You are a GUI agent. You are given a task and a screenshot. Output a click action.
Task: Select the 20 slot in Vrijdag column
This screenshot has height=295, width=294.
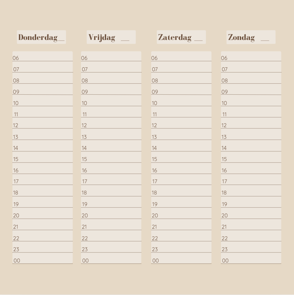(111, 215)
